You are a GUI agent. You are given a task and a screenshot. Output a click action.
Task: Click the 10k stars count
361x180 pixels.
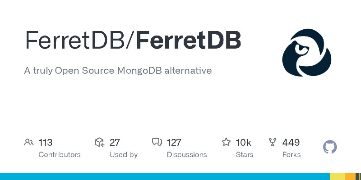pyautogui.click(x=243, y=143)
